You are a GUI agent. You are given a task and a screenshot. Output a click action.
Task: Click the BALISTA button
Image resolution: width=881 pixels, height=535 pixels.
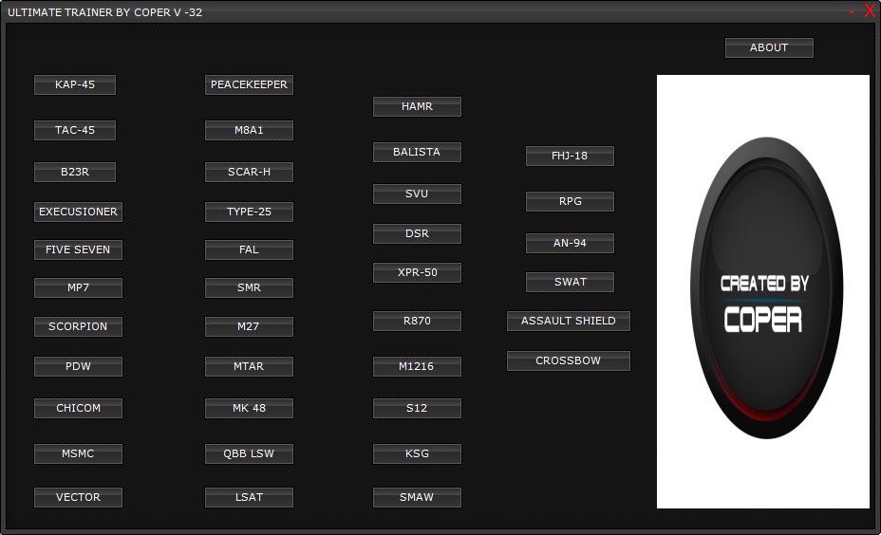coord(417,152)
